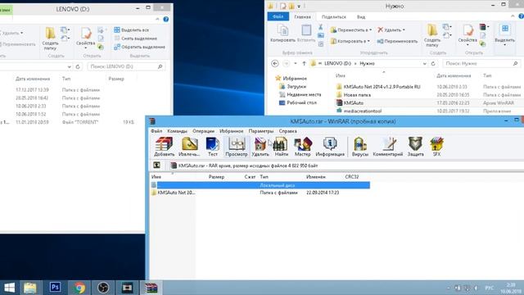Open Photoshop from the taskbar
The height and width of the screenshot is (295, 524).
(x=55, y=288)
